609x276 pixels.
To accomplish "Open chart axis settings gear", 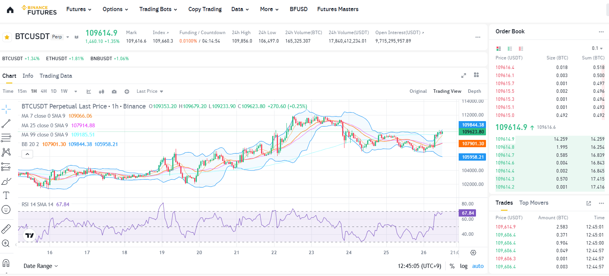I will [473, 253].
